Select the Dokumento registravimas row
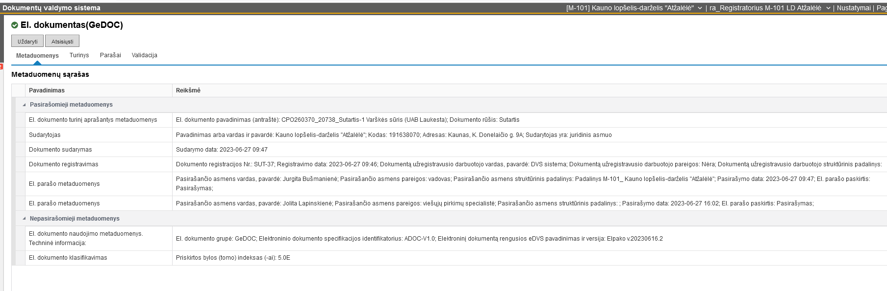Screen dimensions: 887x291 click(x=64, y=164)
